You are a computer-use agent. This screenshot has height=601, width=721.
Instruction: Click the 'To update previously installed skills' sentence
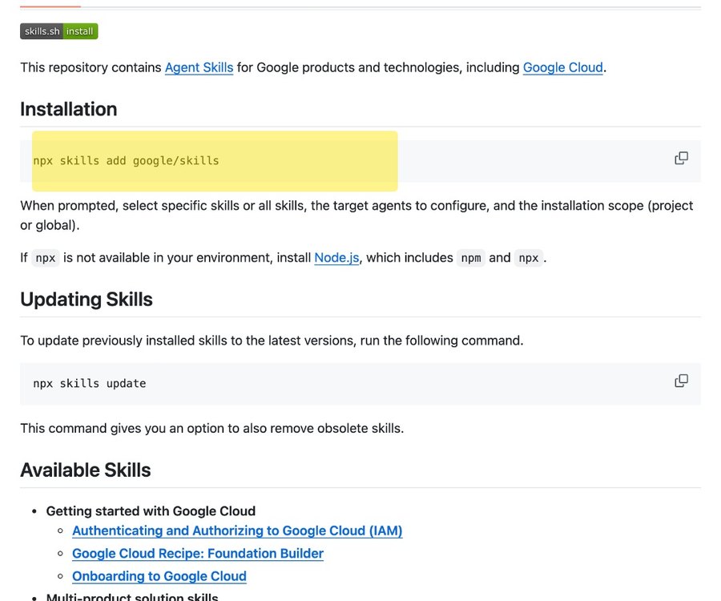pos(272,341)
